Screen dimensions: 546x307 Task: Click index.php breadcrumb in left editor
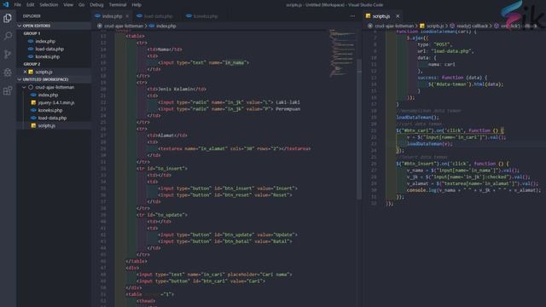coord(166,26)
